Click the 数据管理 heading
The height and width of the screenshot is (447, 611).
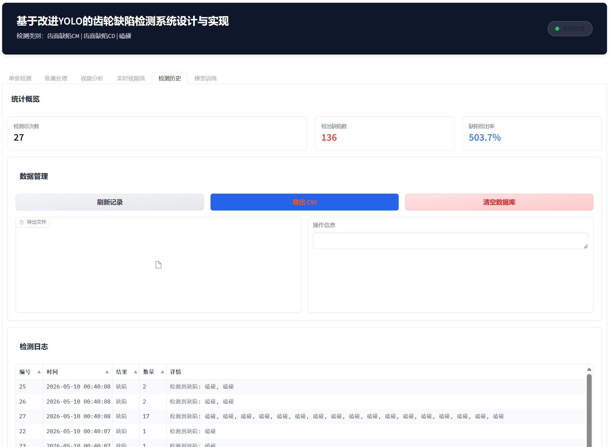point(34,176)
